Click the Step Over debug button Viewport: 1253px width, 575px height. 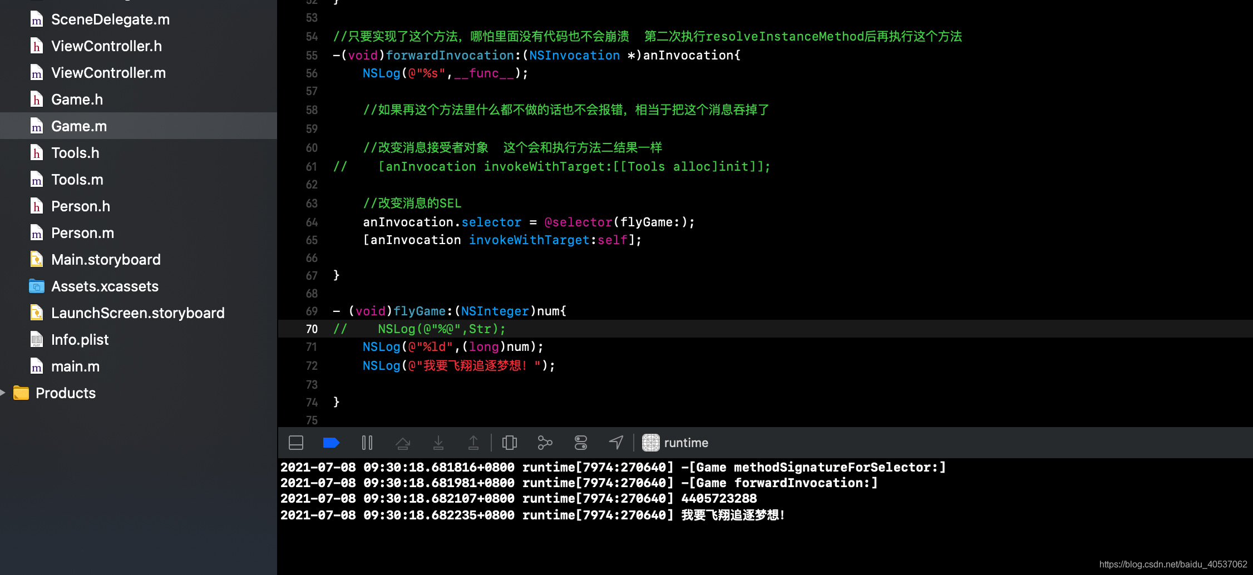point(403,443)
